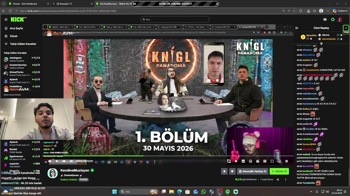Open the green K icon in header

pos(333,20)
